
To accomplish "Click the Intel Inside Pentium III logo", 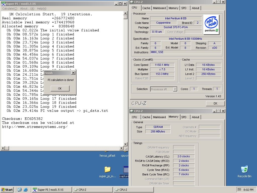I will [x=211, y=25].
